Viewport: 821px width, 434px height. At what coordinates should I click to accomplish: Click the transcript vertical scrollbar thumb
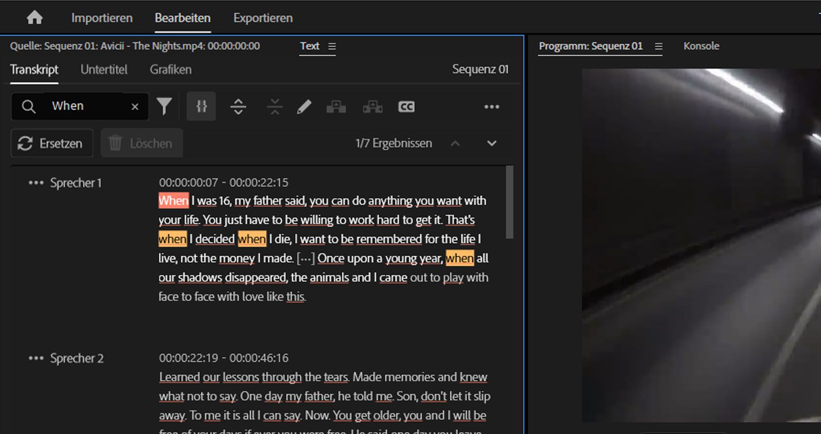coord(509,202)
